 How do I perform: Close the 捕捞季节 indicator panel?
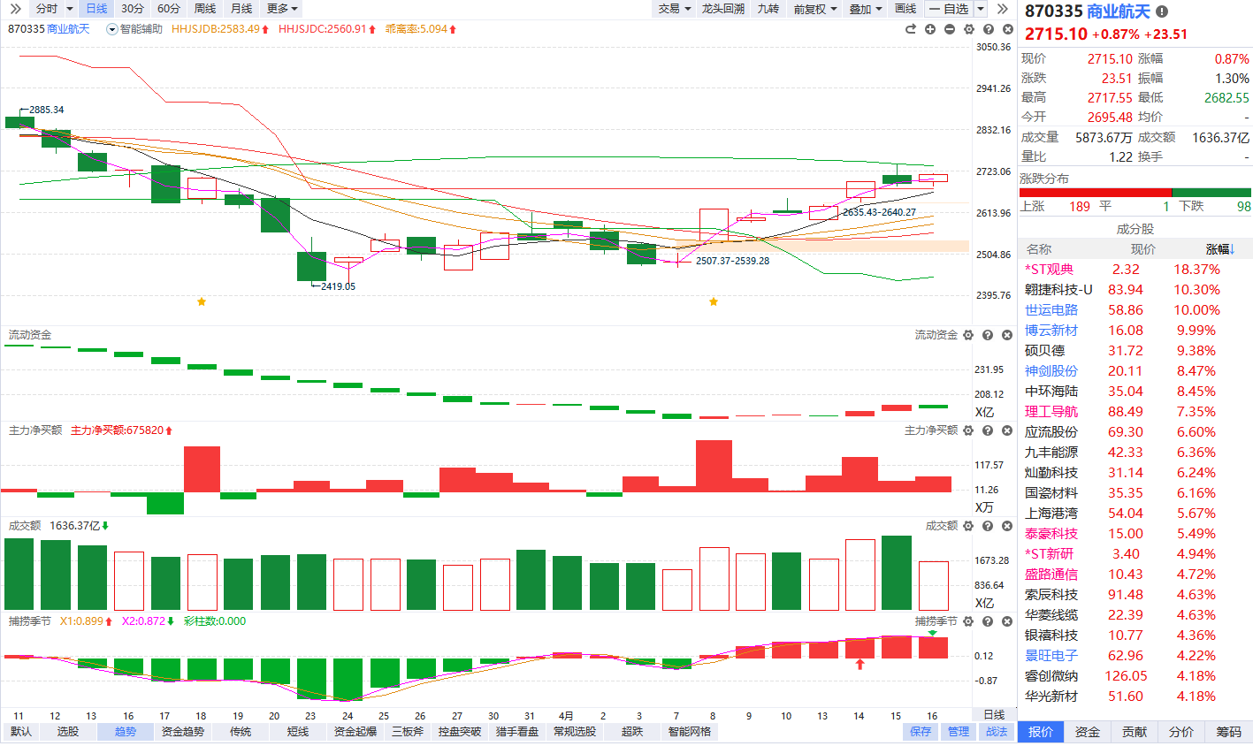coord(1007,621)
